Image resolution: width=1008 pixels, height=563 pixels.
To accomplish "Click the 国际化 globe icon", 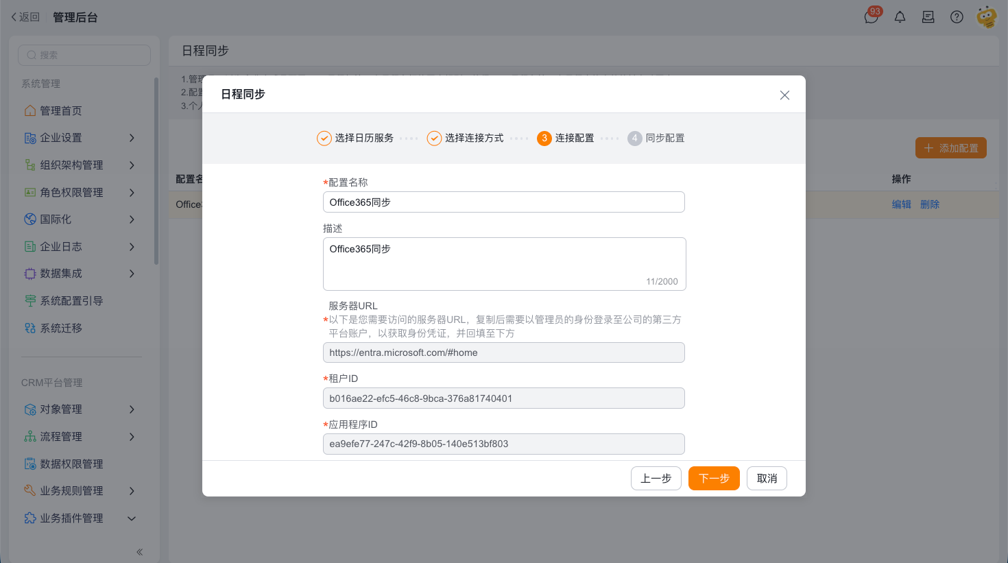I will pos(29,219).
